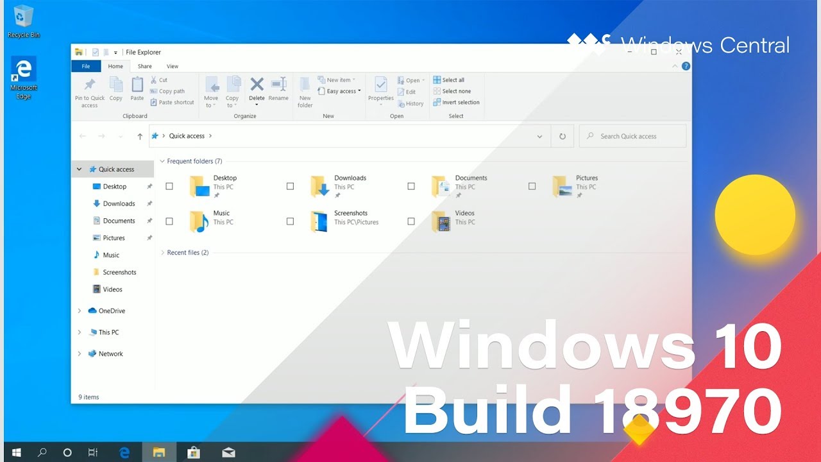
Task: Click Pin to Quick access icon
Action: 90,85
